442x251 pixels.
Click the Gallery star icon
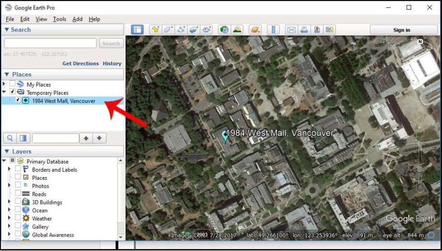click(x=26, y=226)
